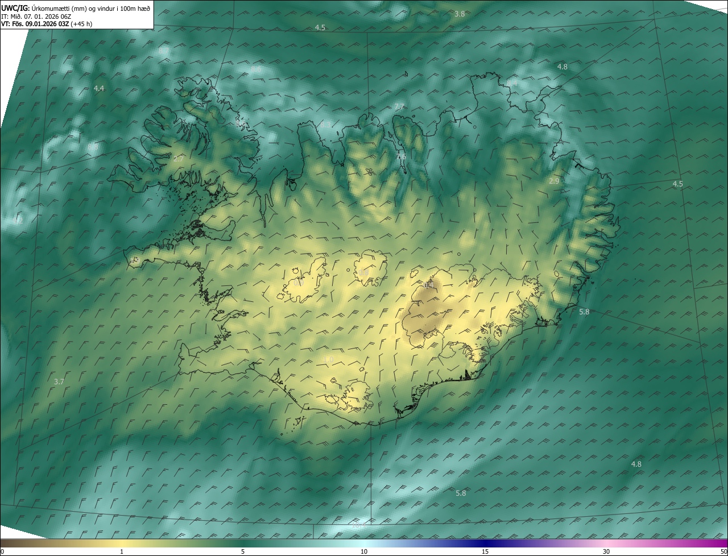Click the 10 tick label on the colorbar
Viewport: 728px width, 556px height.
point(364,551)
